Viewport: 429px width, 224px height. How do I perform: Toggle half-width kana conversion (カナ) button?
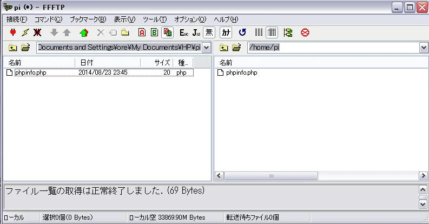click(x=226, y=32)
